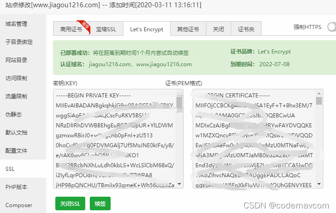Open the 证书夹 tab
Screen dimensions: 336x213
pos(246,29)
